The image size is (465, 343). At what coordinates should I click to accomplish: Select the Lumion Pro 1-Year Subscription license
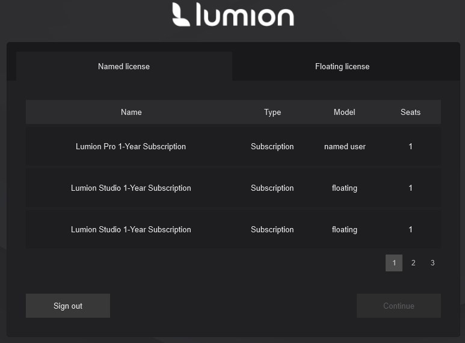[131, 146]
